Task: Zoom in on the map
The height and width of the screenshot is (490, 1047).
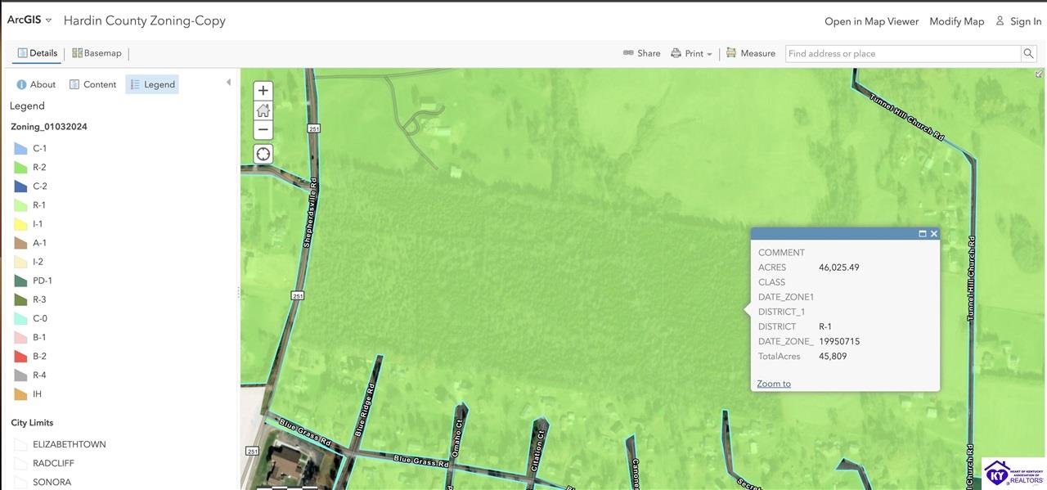Action: click(x=263, y=91)
